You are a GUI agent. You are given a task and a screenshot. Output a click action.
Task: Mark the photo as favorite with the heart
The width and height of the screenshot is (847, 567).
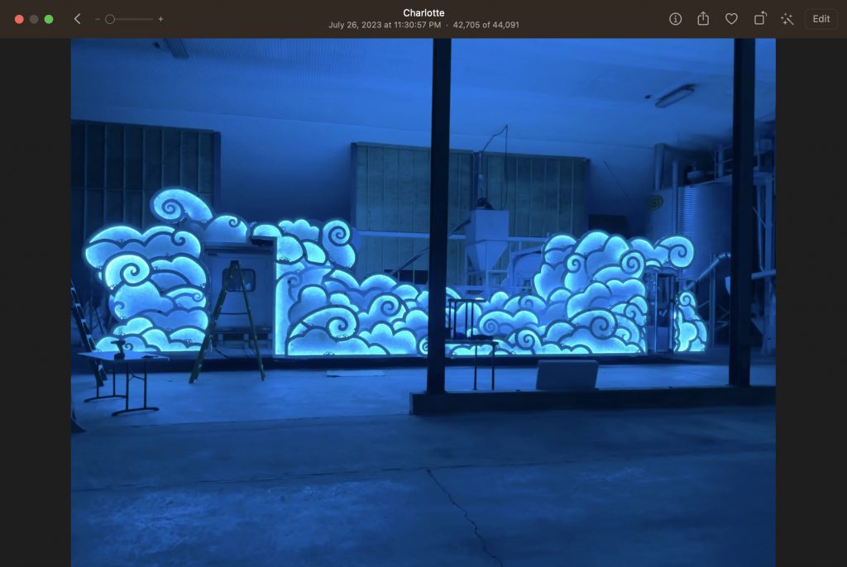(x=731, y=19)
